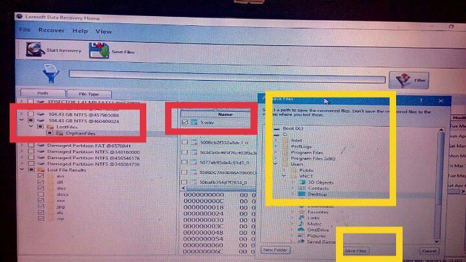Click Save Files button in dialog
This screenshot has width=466, height=262.
point(355,250)
